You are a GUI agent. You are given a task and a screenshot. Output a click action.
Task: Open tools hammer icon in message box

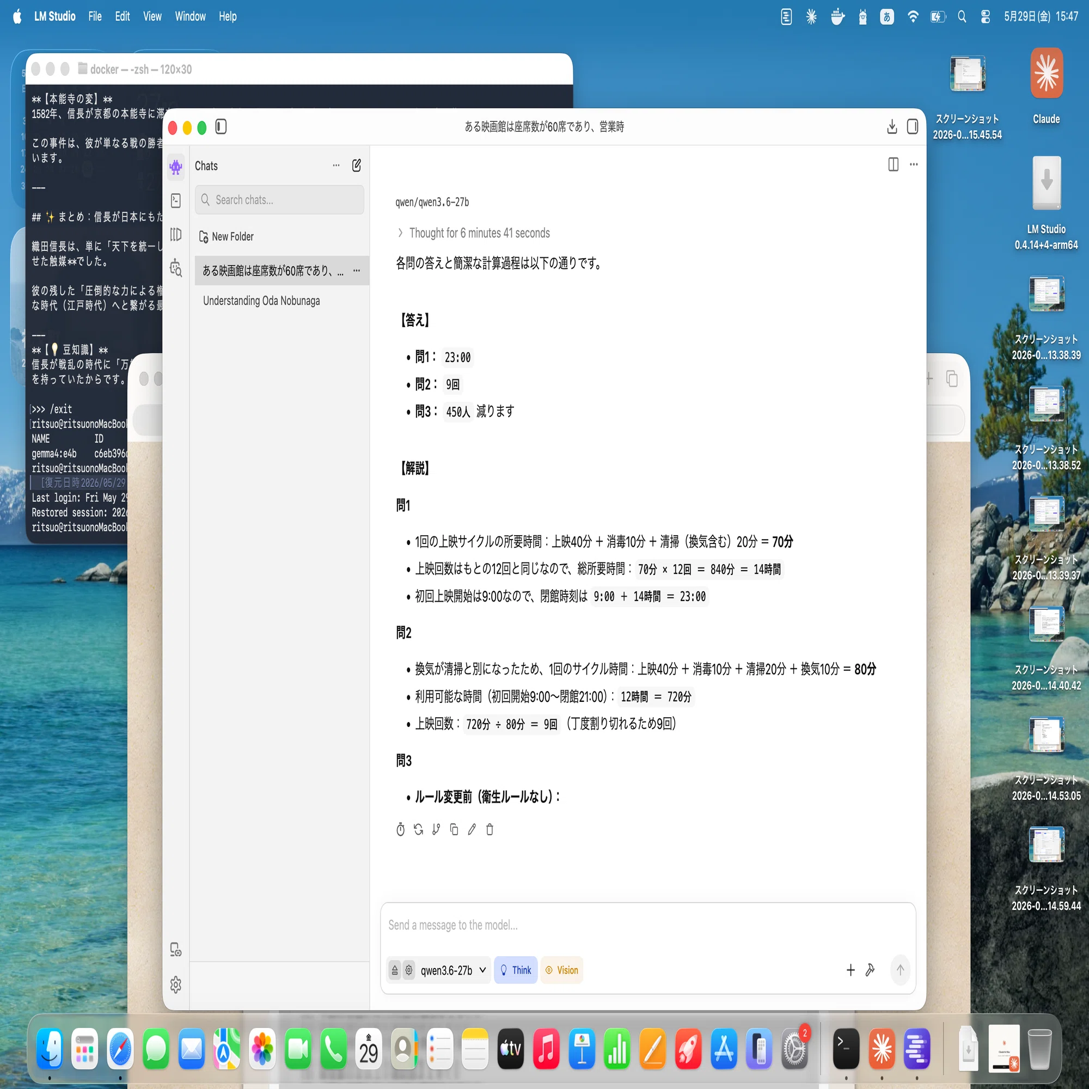tap(870, 970)
